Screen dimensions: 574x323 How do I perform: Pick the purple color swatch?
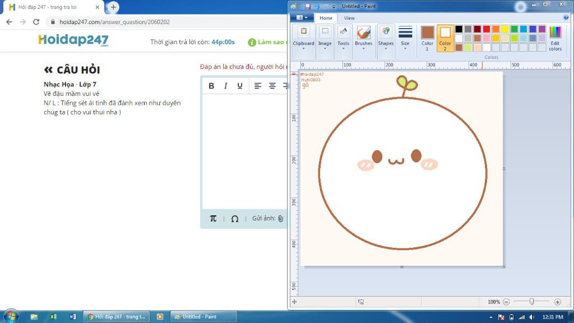[542, 29]
